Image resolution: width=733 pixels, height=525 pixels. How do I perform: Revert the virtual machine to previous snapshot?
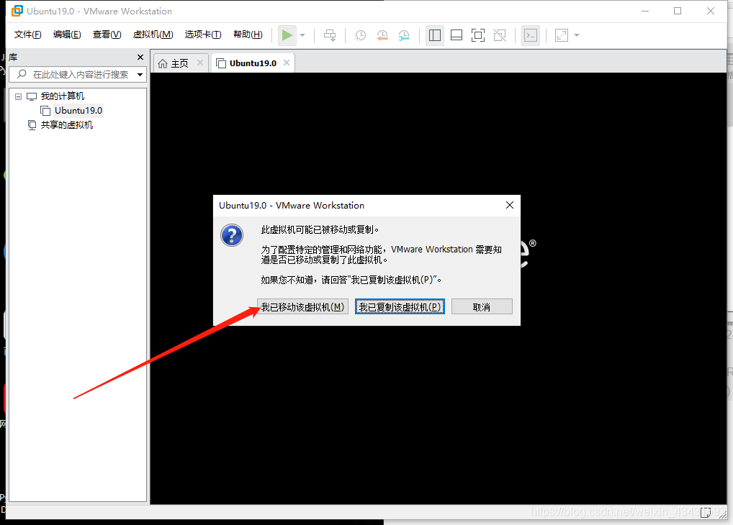pyautogui.click(x=382, y=35)
